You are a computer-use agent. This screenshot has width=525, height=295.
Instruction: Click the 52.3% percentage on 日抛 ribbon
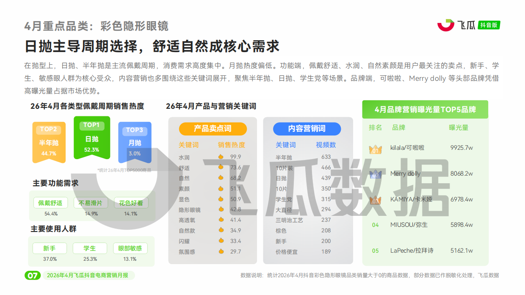pos(92,150)
